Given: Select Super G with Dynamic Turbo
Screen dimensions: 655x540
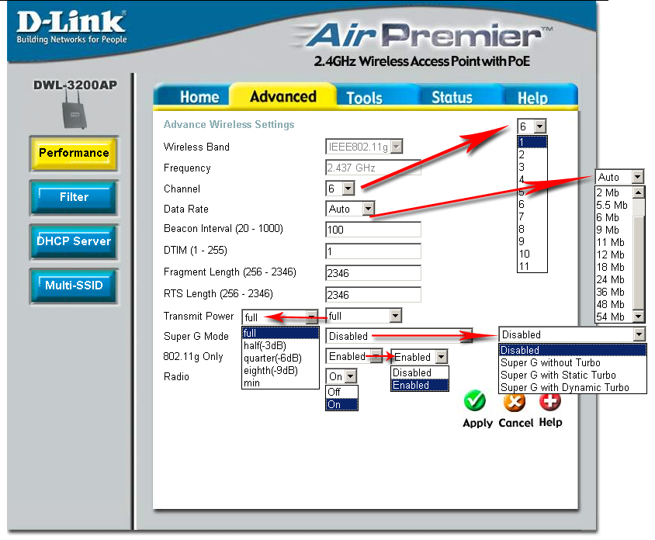Looking at the screenshot, I should pos(572,387).
